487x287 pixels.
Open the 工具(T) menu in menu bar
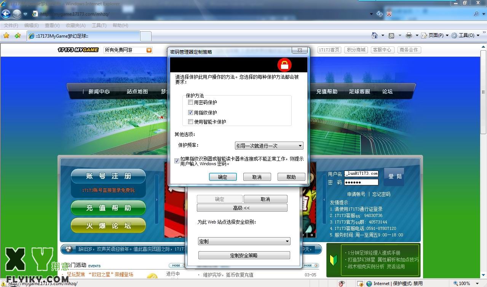99,26
